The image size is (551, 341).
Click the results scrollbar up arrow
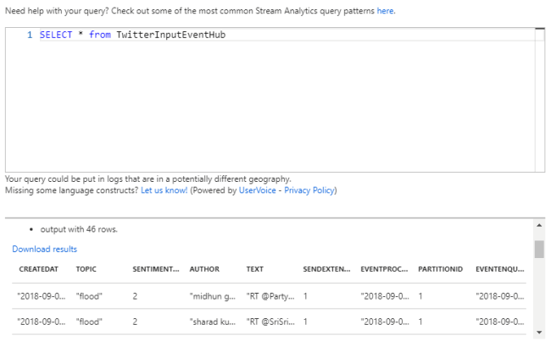click(539, 227)
